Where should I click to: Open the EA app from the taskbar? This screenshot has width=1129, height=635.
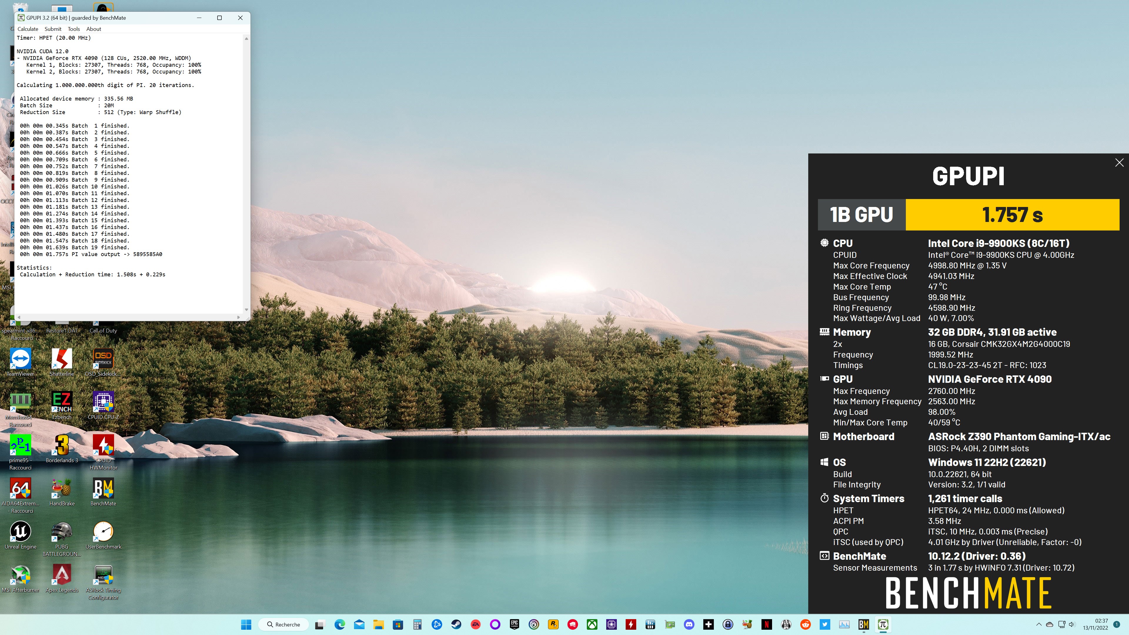pos(475,624)
